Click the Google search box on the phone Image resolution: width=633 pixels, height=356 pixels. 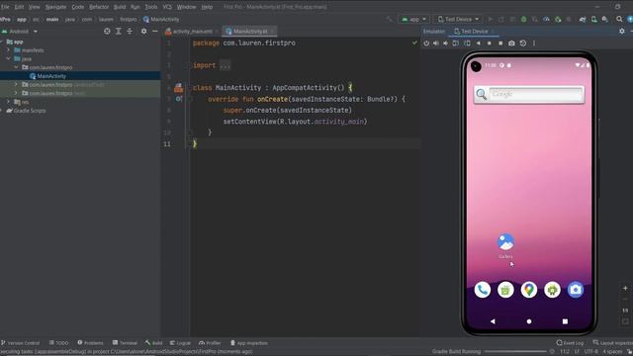click(529, 95)
